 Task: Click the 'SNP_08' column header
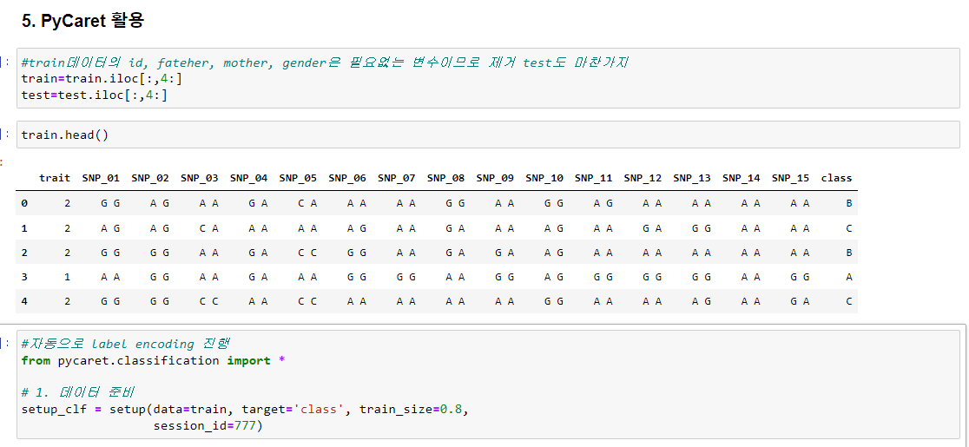point(445,178)
